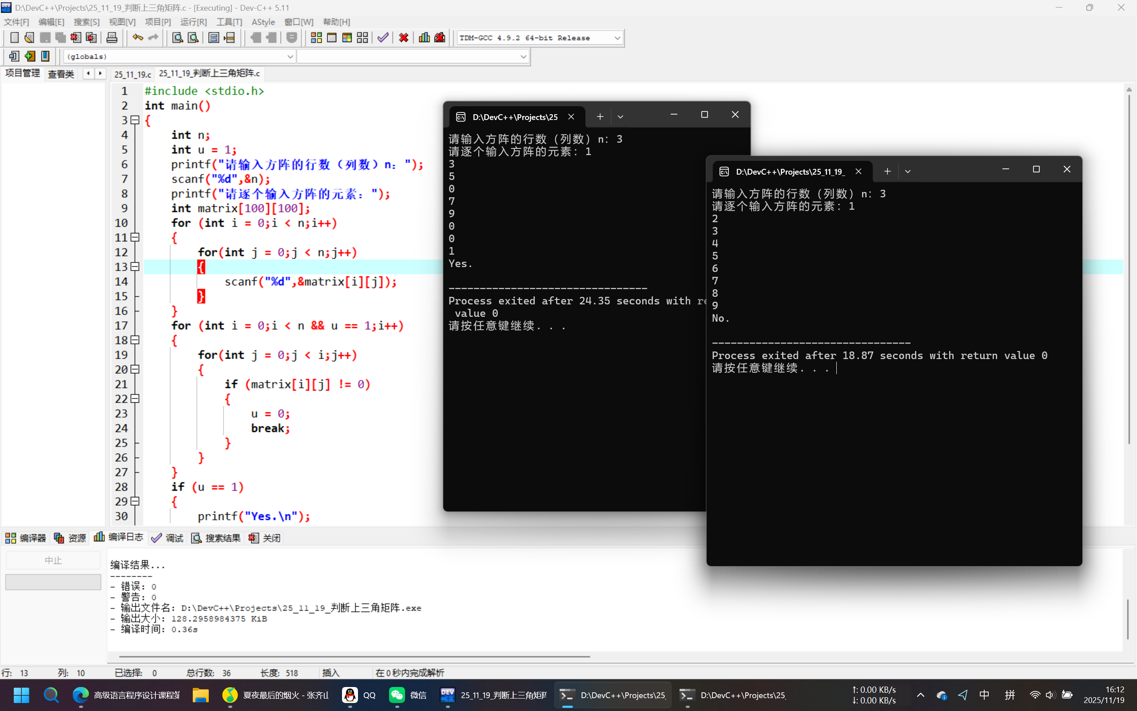Expand the (globals) scope dropdown
The width and height of the screenshot is (1137, 711).
pos(290,56)
